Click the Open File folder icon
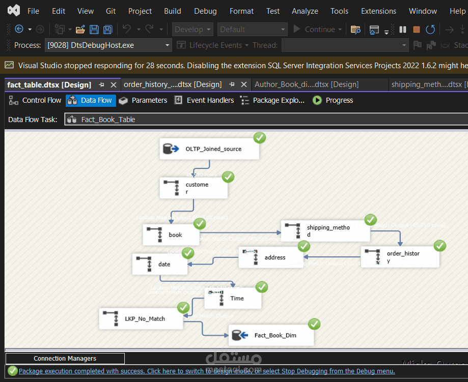The image size is (468, 382). [80, 30]
